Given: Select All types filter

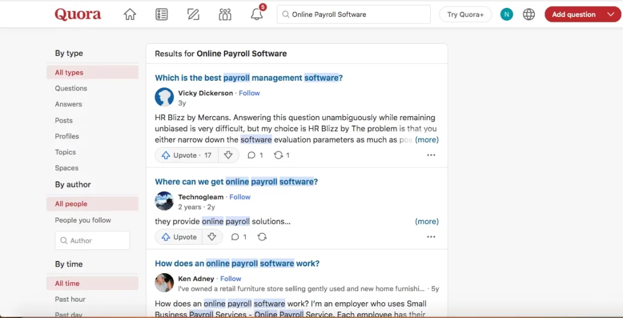Looking at the screenshot, I should [92, 73].
